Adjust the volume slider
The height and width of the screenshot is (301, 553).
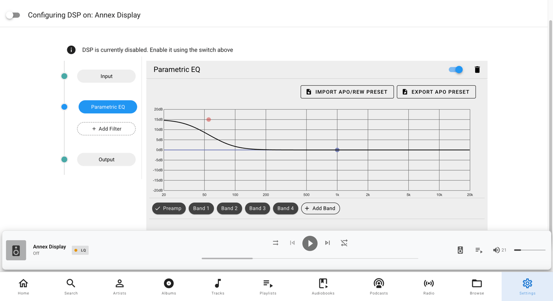tap(529, 250)
